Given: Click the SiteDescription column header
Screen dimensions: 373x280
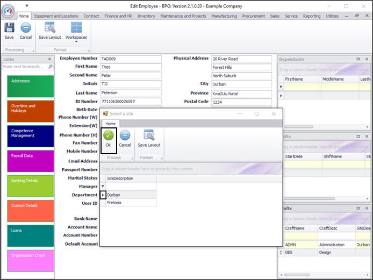Looking at the screenshot, I should coord(131,178).
